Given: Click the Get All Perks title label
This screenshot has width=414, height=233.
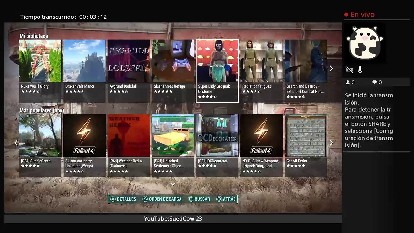Looking at the screenshot, I should (297, 161).
